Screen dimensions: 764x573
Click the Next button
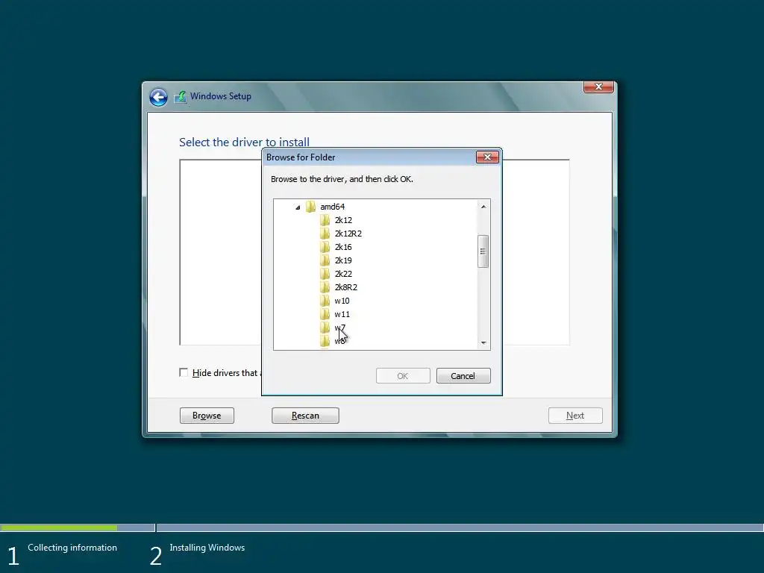pyautogui.click(x=575, y=416)
